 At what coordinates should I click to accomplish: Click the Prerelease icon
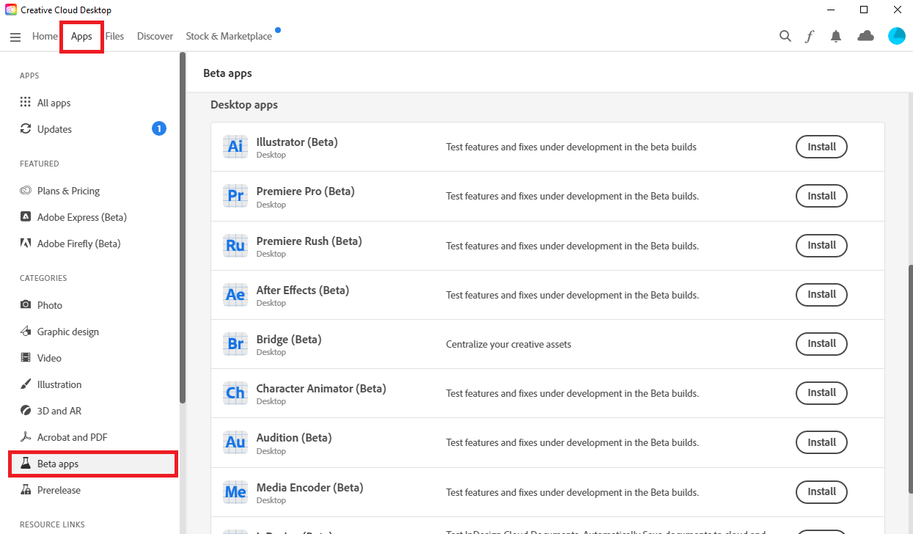tap(26, 490)
